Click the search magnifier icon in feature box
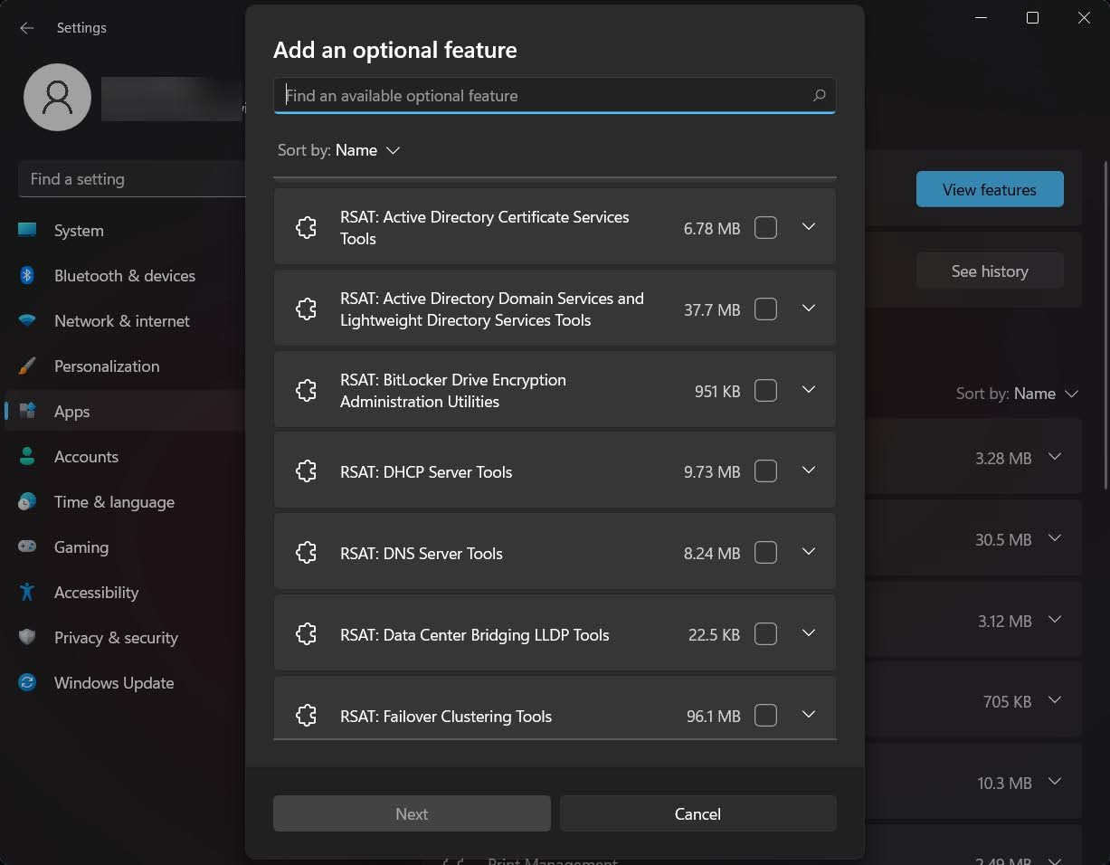 (819, 95)
